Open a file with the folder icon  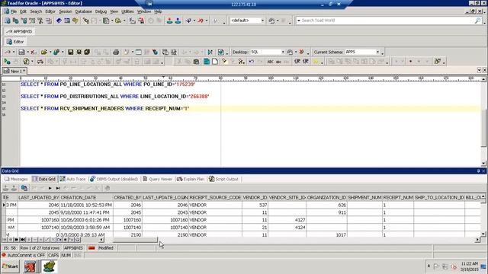tap(43, 52)
